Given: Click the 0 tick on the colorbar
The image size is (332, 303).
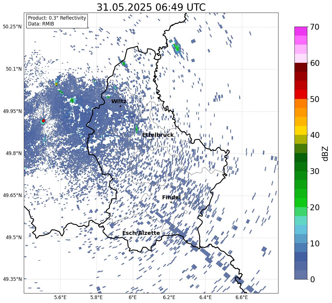Looking at the screenshot, I should pyautogui.click(x=312, y=279).
